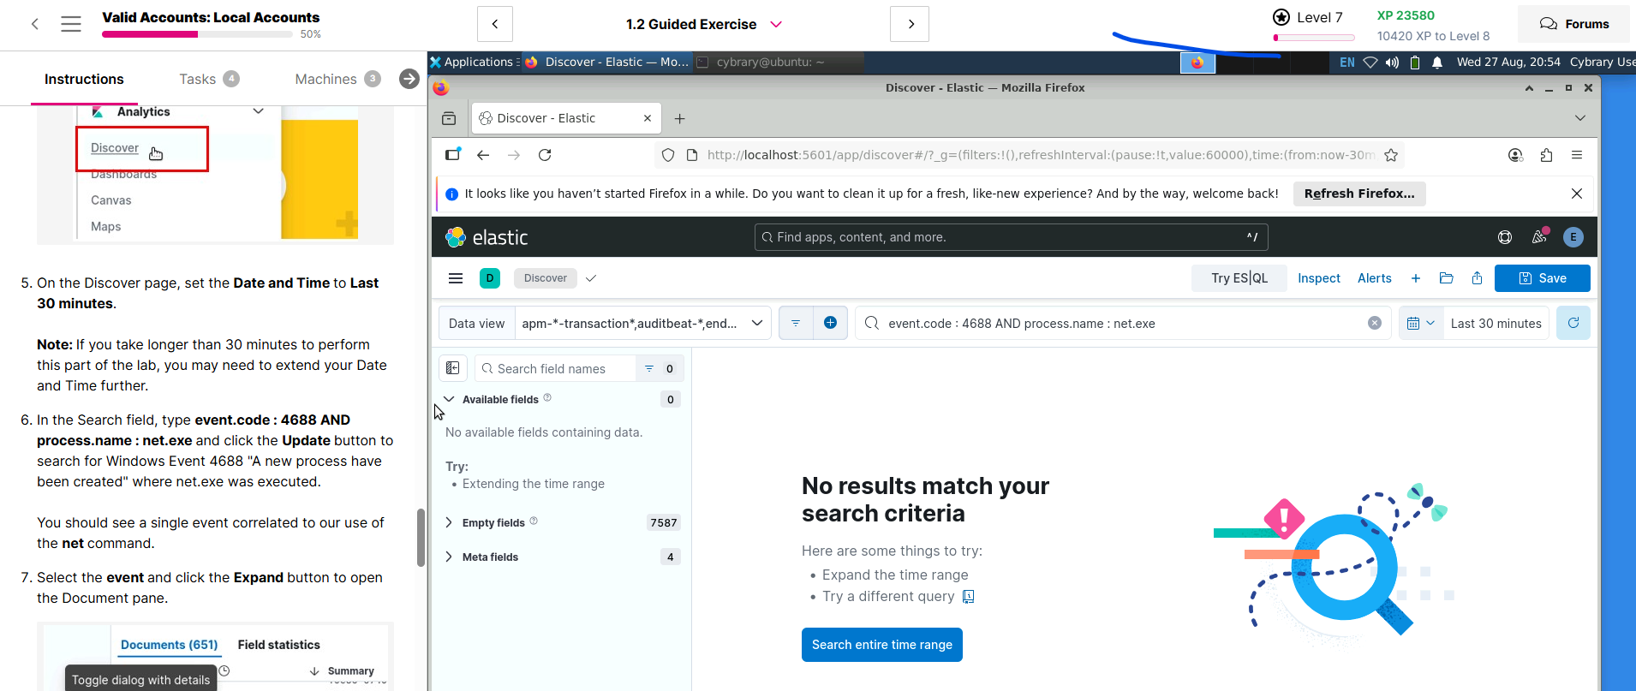Click the lab progress bar at 50%
Screen dimensions: 1636x691
pyautogui.click(x=197, y=34)
